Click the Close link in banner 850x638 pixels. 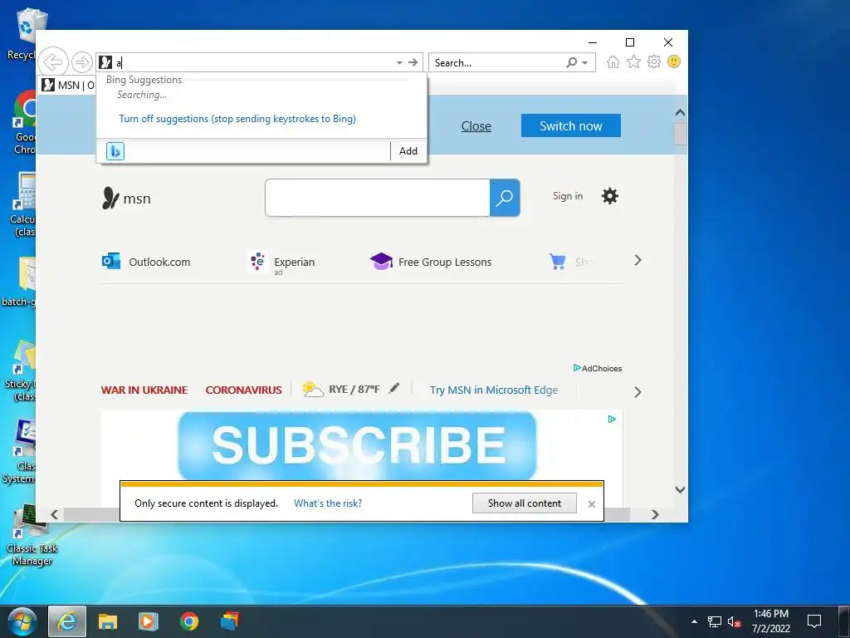pos(476,126)
